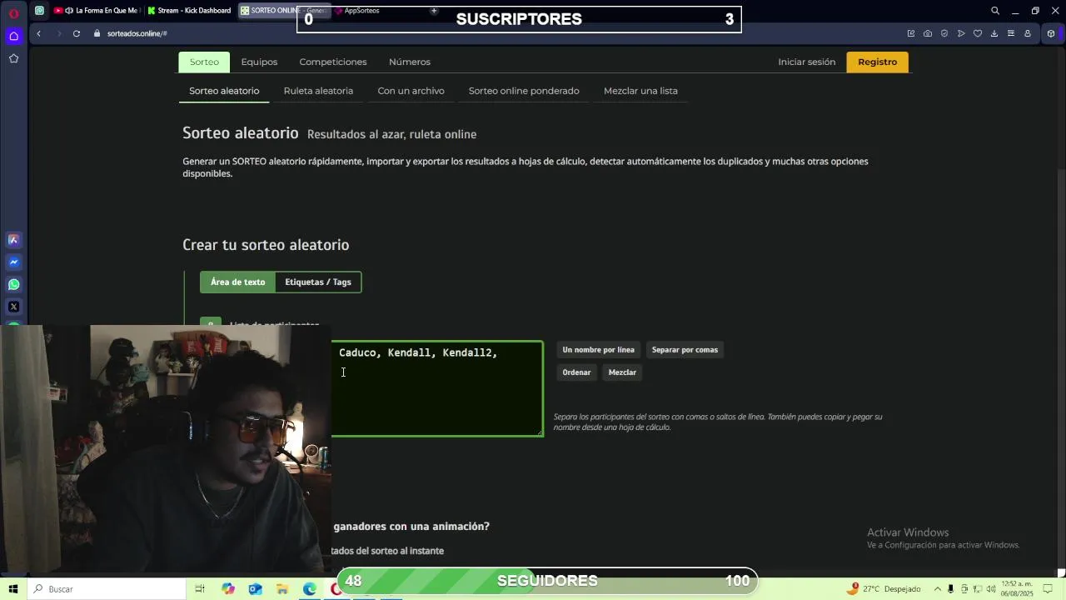Switch to the YouTube 'La Forma En Que Me' tab

coord(96,11)
